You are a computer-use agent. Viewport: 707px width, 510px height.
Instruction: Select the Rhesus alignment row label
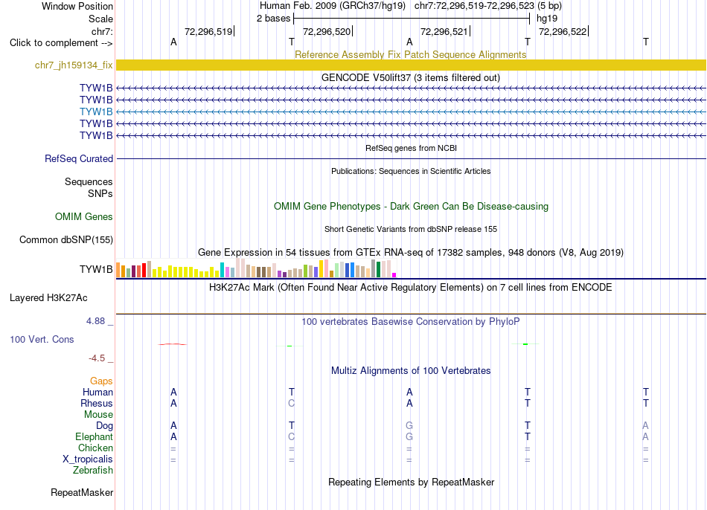click(x=97, y=403)
